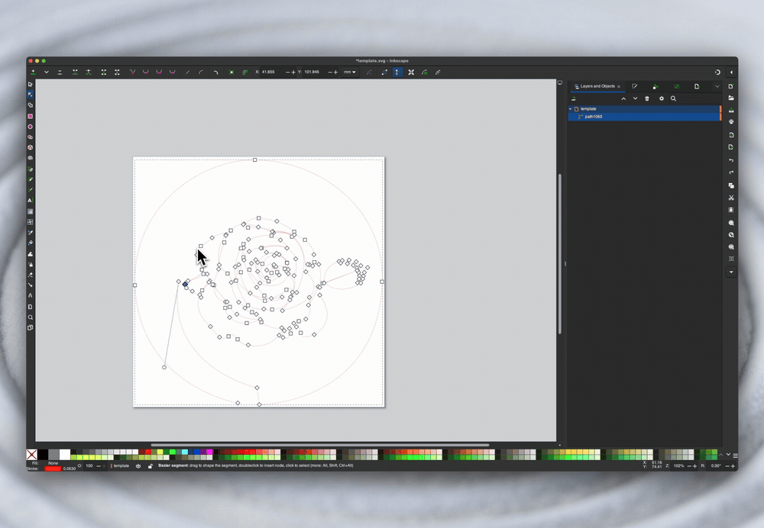Click the Open document folder icon
Image resolution: width=764 pixels, height=528 pixels.
[731, 98]
